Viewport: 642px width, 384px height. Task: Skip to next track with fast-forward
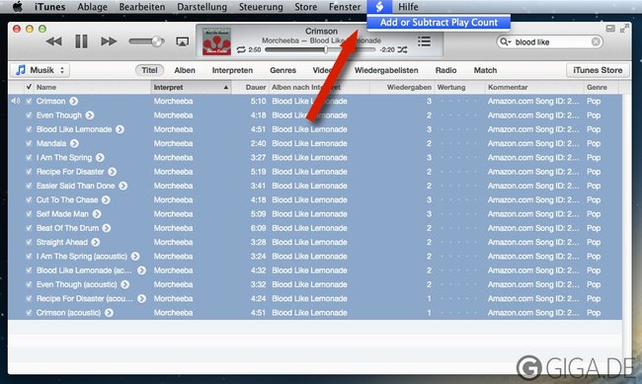click(x=109, y=41)
